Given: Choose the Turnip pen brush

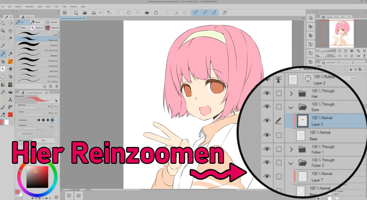Looking at the screenshot, I should (x=38, y=45).
